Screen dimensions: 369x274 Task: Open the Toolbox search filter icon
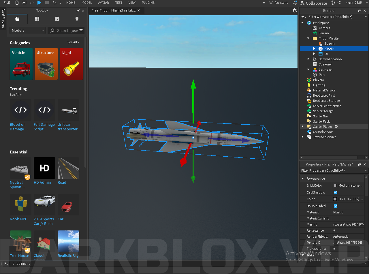pos(81,30)
